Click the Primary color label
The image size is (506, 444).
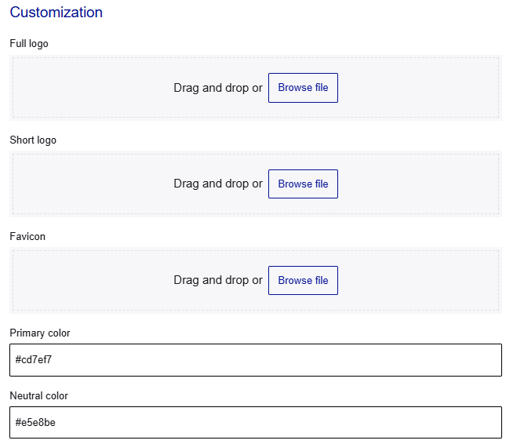coord(40,333)
